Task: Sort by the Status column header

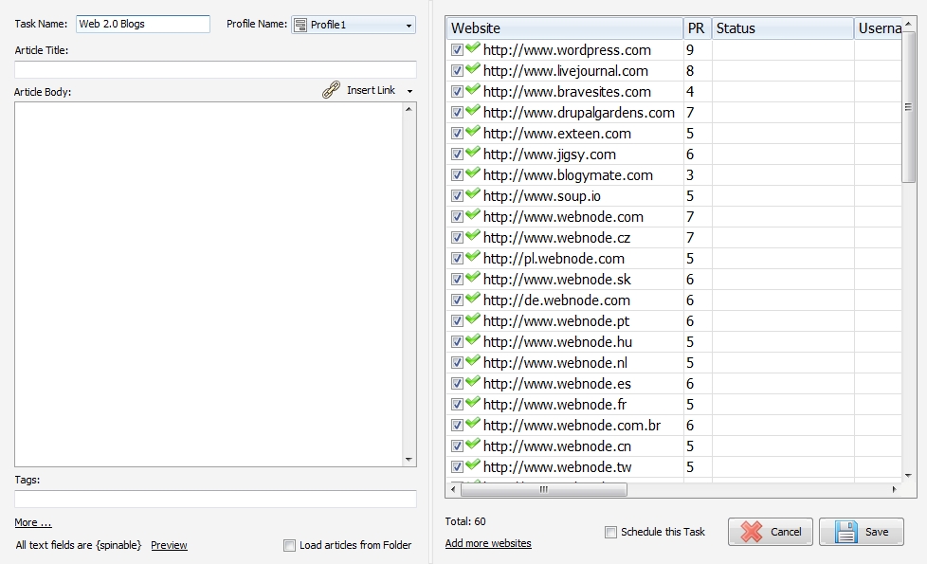Action: click(x=783, y=28)
